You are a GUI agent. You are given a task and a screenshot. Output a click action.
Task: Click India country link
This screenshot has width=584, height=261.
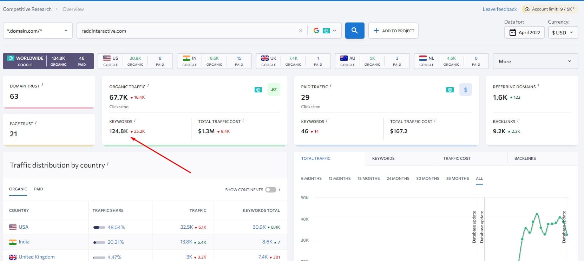point(24,242)
